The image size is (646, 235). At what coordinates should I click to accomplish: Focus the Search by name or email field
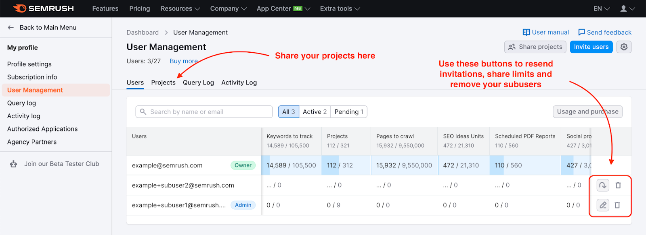pyautogui.click(x=204, y=112)
